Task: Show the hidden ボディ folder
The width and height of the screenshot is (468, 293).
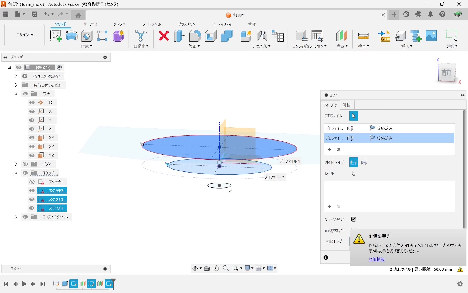Action: (x=25, y=164)
